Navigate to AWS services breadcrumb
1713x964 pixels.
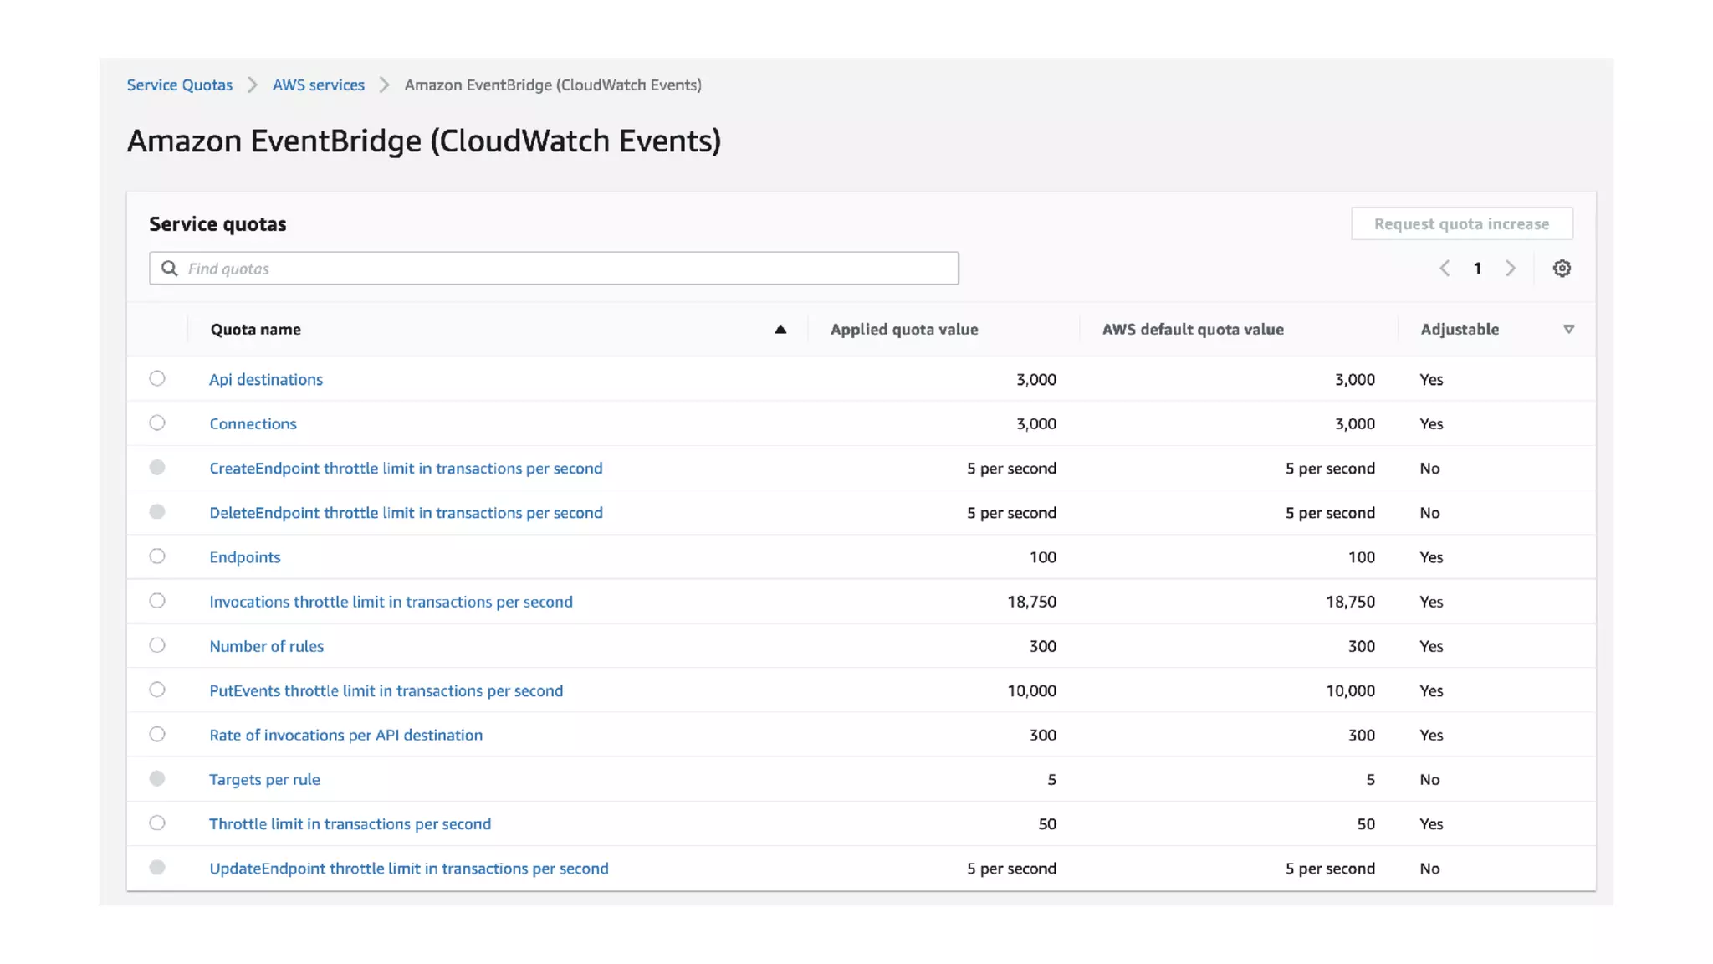pyautogui.click(x=318, y=85)
